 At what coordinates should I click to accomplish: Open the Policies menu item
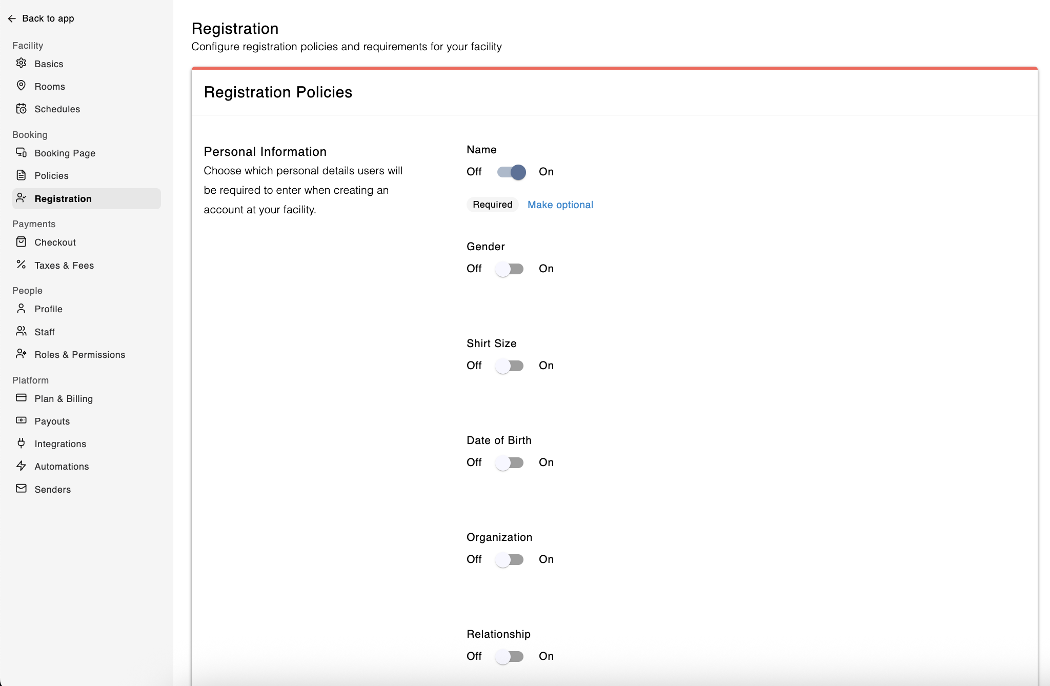click(51, 176)
